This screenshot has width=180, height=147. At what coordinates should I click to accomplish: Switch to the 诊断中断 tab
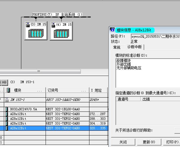tap(134, 47)
